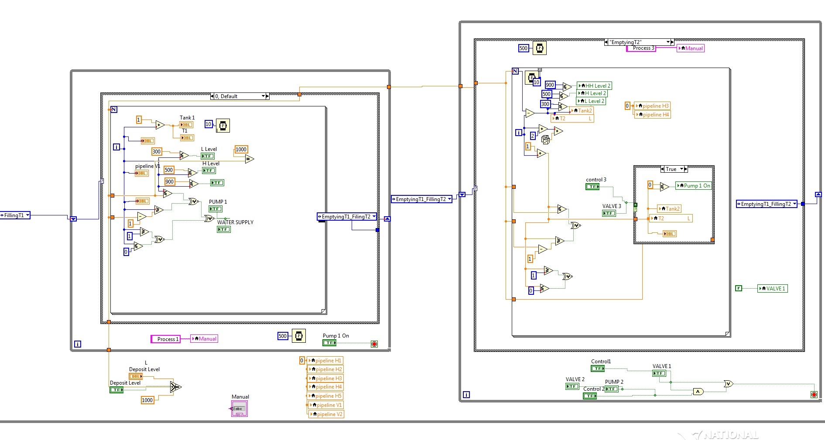Select the OR gate wired to WATER SUPPLY
This screenshot has width=825, height=440.
[x=209, y=218]
